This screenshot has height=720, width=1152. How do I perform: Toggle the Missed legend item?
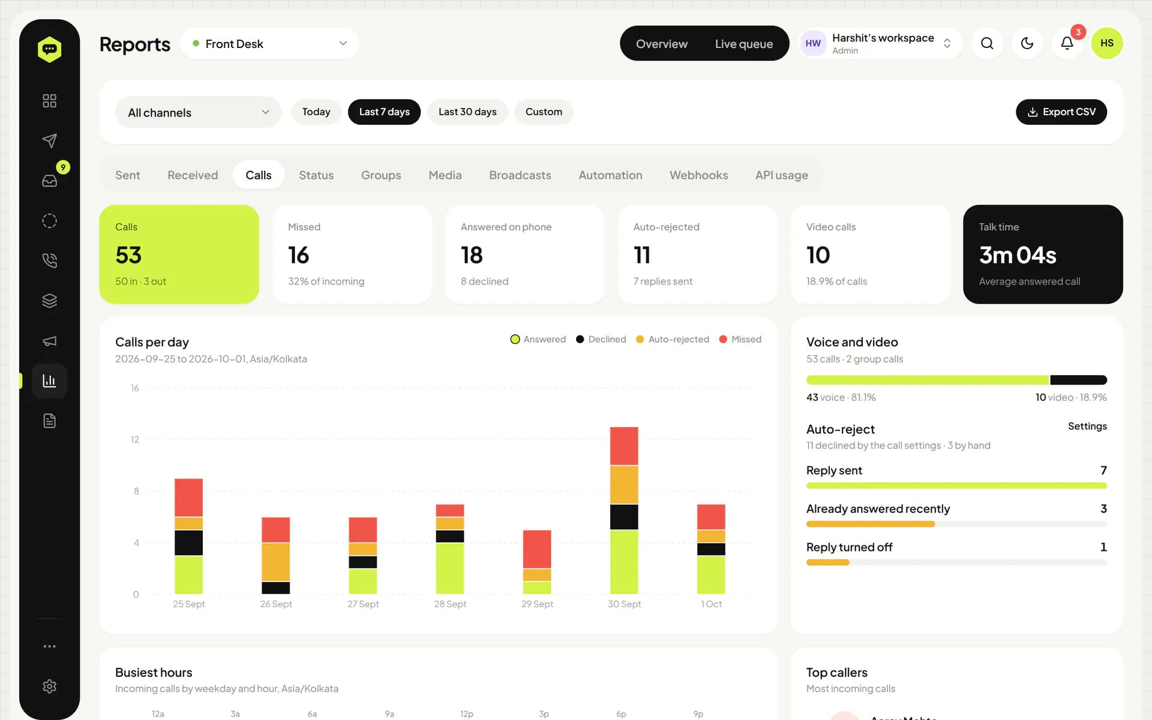740,340
